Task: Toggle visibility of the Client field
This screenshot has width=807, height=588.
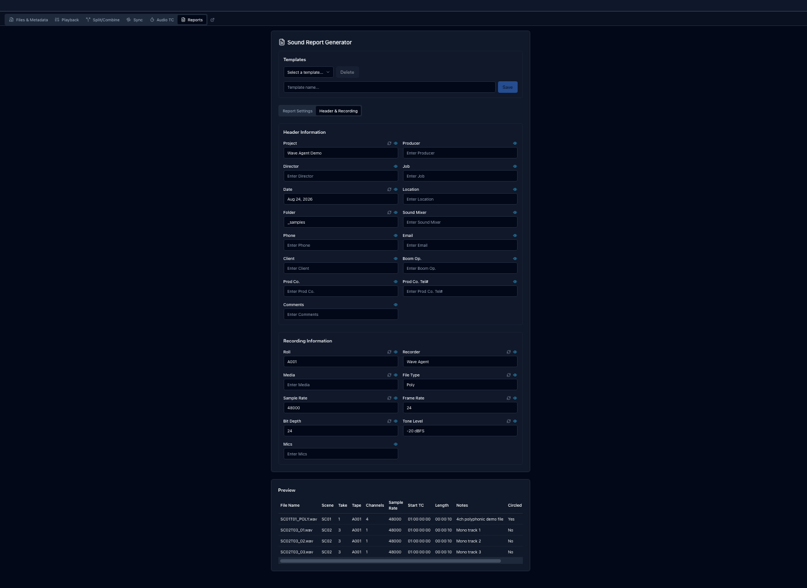Action: pos(395,258)
